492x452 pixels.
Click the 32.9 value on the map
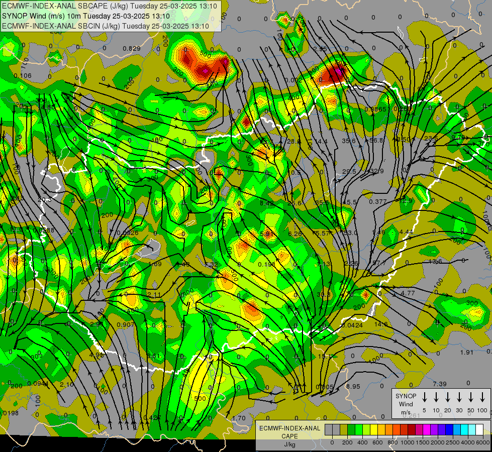tap(376, 171)
